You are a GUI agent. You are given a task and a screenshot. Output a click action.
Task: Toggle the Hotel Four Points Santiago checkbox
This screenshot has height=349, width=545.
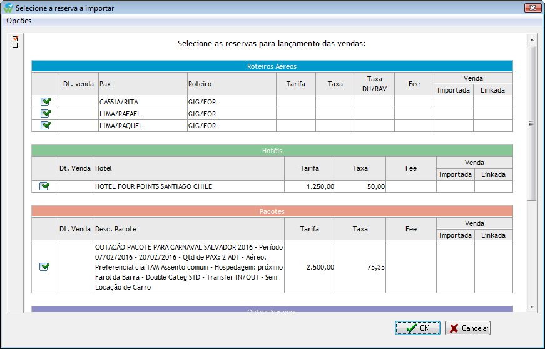44,186
